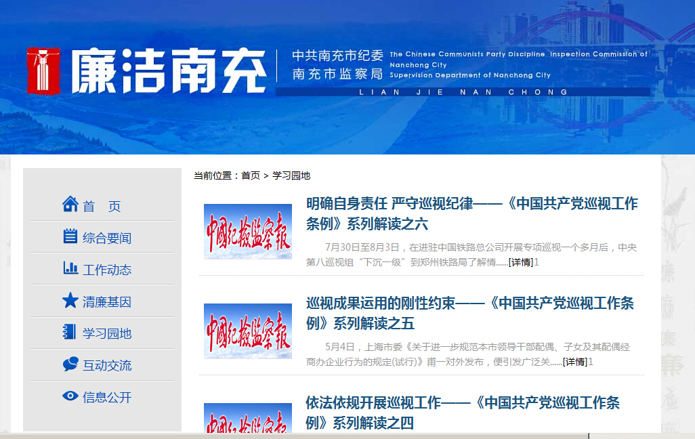Open 首页 in the sidebar menu
Viewport: 695px width, 439px height.
pos(102,206)
